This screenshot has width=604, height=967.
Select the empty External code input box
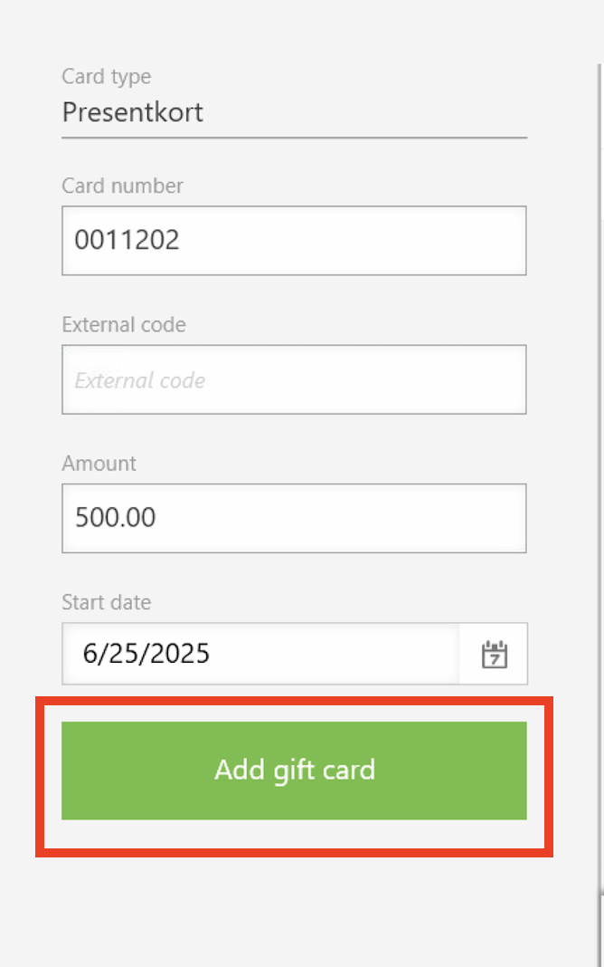(294, 379)
